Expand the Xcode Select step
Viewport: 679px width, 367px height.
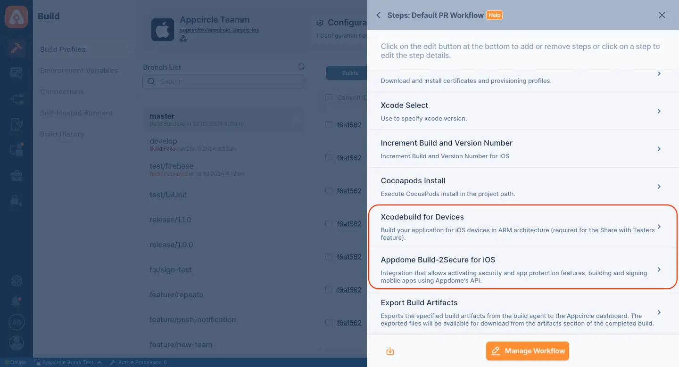(x=659, y=111)
